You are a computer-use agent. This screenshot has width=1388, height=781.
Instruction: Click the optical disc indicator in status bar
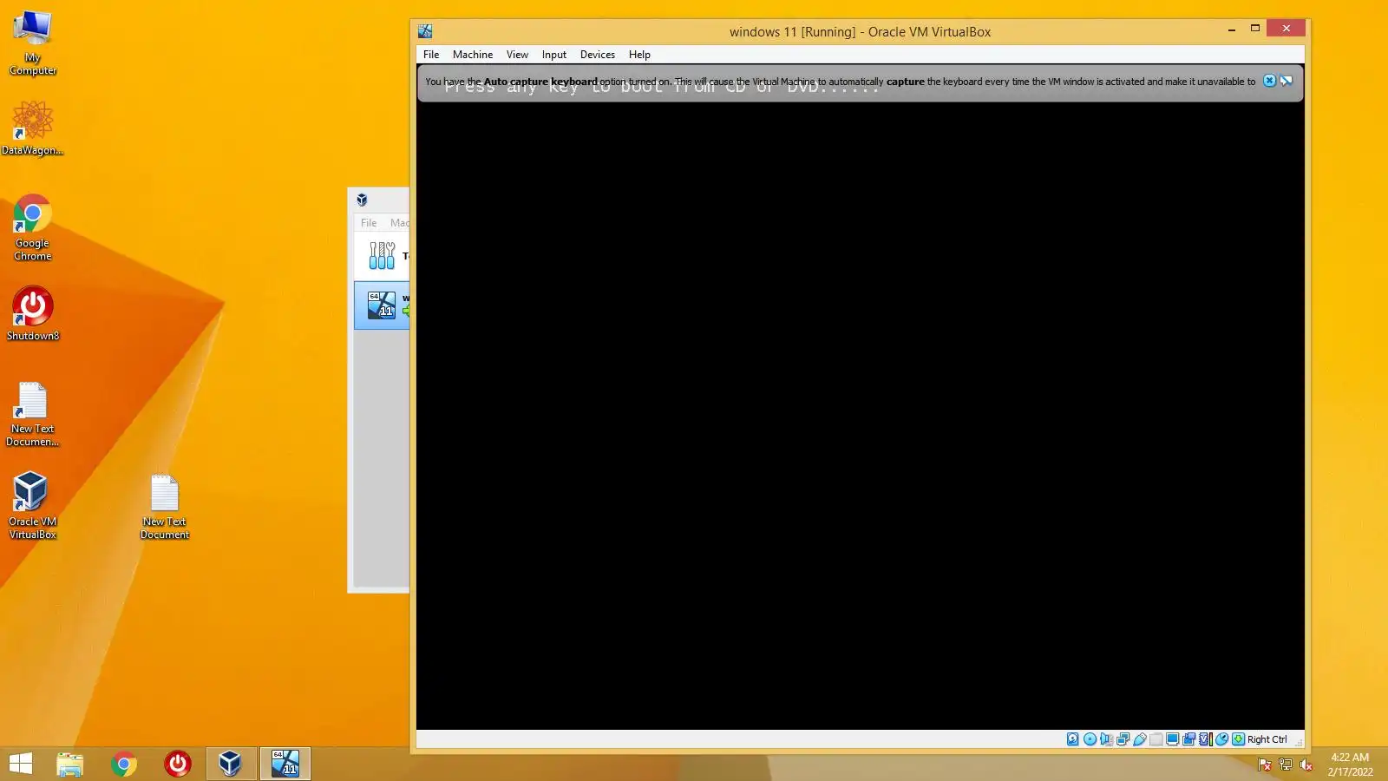tap(1090, 739)
